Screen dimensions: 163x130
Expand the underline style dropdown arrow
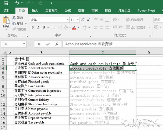point(48,27)
